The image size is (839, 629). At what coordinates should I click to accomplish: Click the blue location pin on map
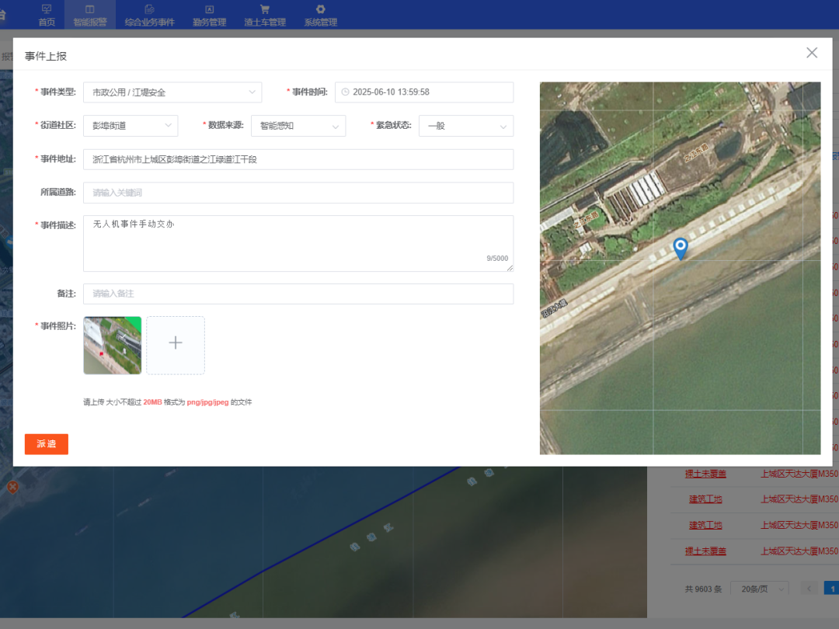point(681,248)
